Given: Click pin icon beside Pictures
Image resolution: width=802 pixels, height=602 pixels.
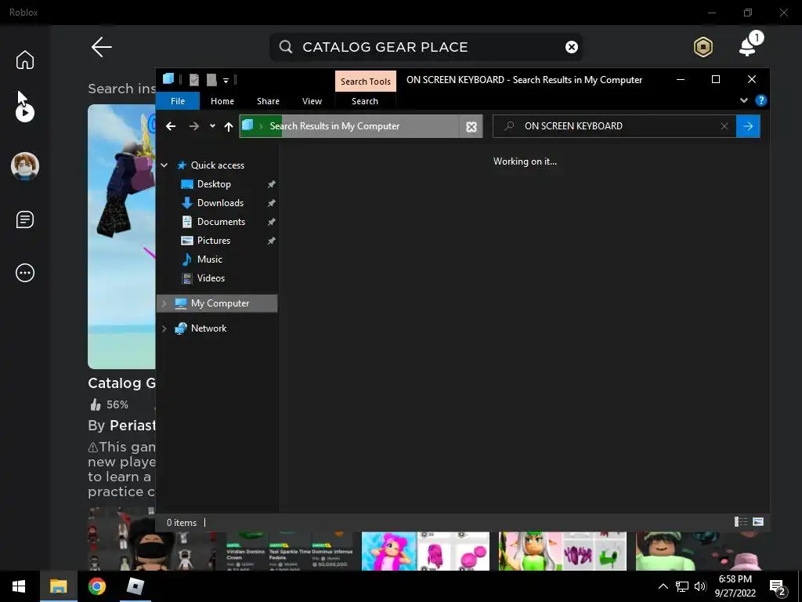Looking at the screenshot, I should [x=271, y=241].
